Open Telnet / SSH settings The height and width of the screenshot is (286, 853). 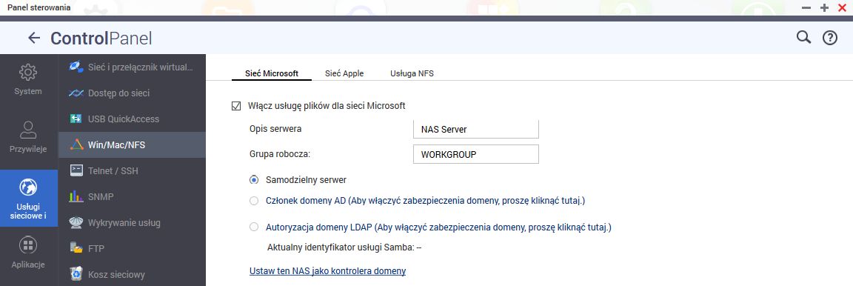coord(133,170)
